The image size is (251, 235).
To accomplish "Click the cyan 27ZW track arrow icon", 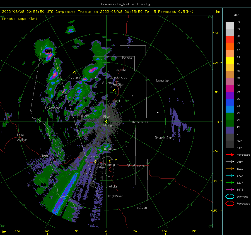I will click(230, 176).
